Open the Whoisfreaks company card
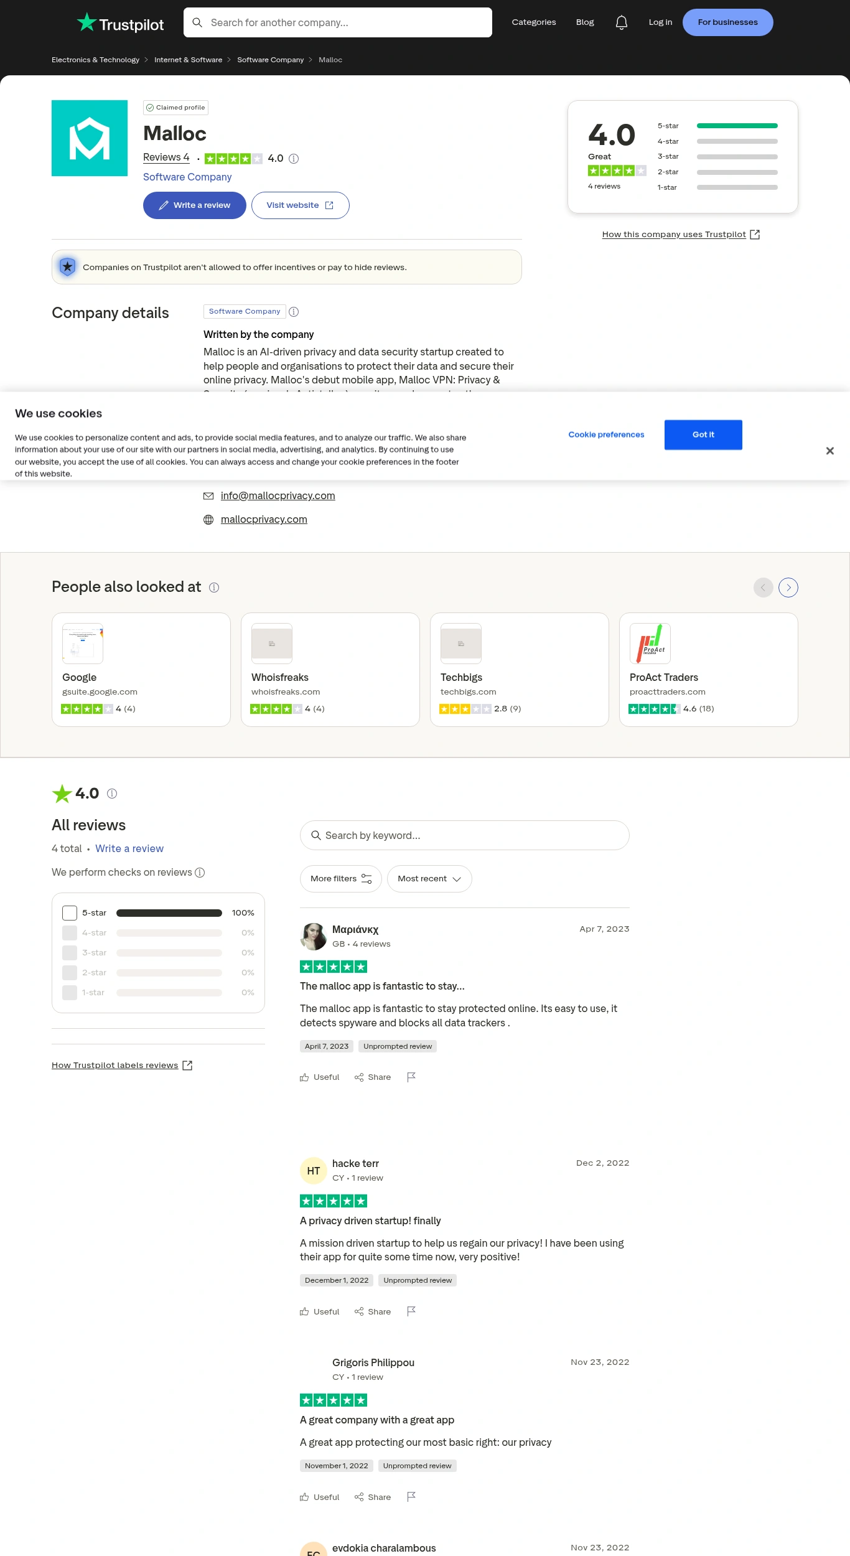This screenshot has height=1556, width=850. 330,670
